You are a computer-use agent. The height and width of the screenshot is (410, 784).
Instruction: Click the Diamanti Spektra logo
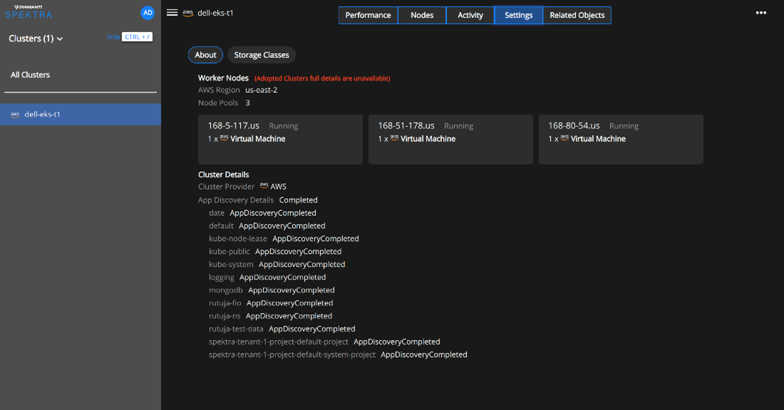pos(29,12)
